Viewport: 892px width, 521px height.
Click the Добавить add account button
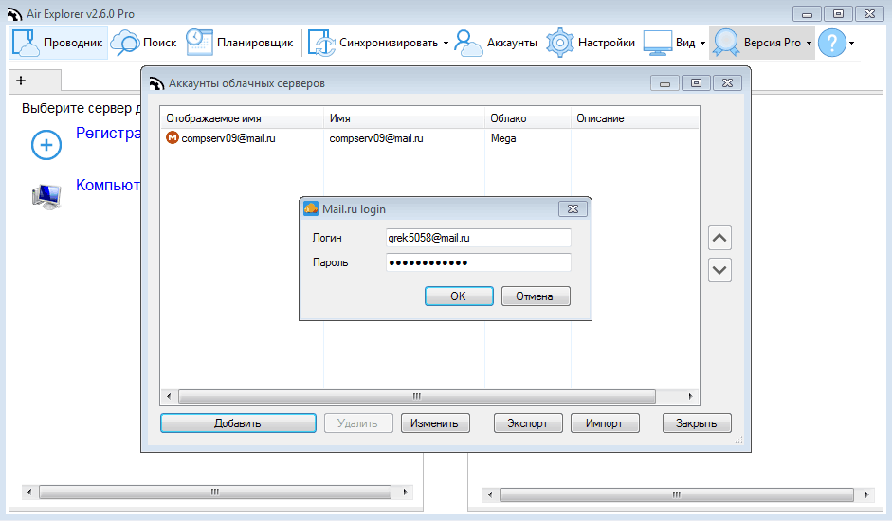[238, 423]
